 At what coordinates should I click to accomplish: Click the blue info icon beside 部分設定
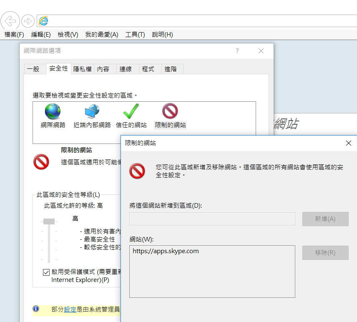36,309
